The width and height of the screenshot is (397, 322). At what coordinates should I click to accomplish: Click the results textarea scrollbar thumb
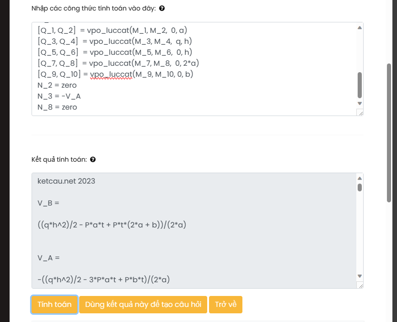pos(359,188)
